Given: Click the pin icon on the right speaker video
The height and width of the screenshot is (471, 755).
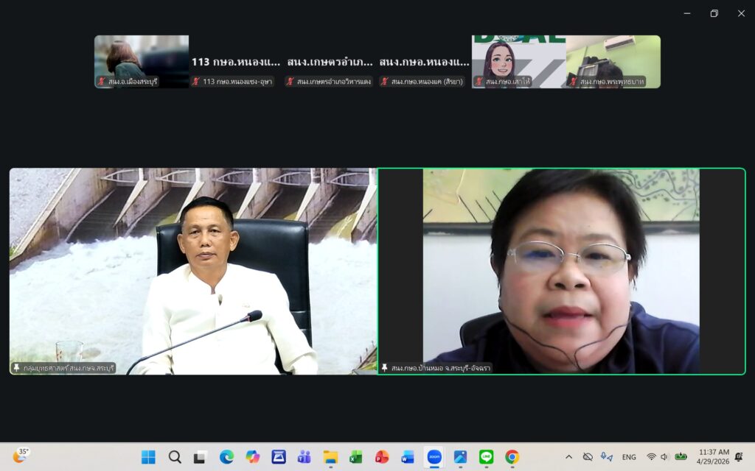Looking at the screenshot, I should [x=384, y=367].
